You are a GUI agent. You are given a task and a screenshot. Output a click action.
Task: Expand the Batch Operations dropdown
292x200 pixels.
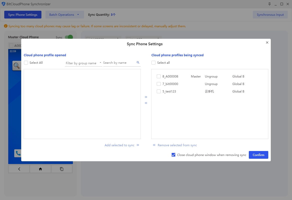coord(64,15)
